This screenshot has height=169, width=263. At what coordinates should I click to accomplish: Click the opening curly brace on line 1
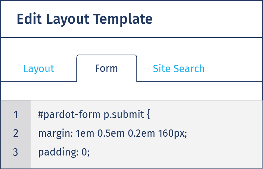tap(149, 115)
